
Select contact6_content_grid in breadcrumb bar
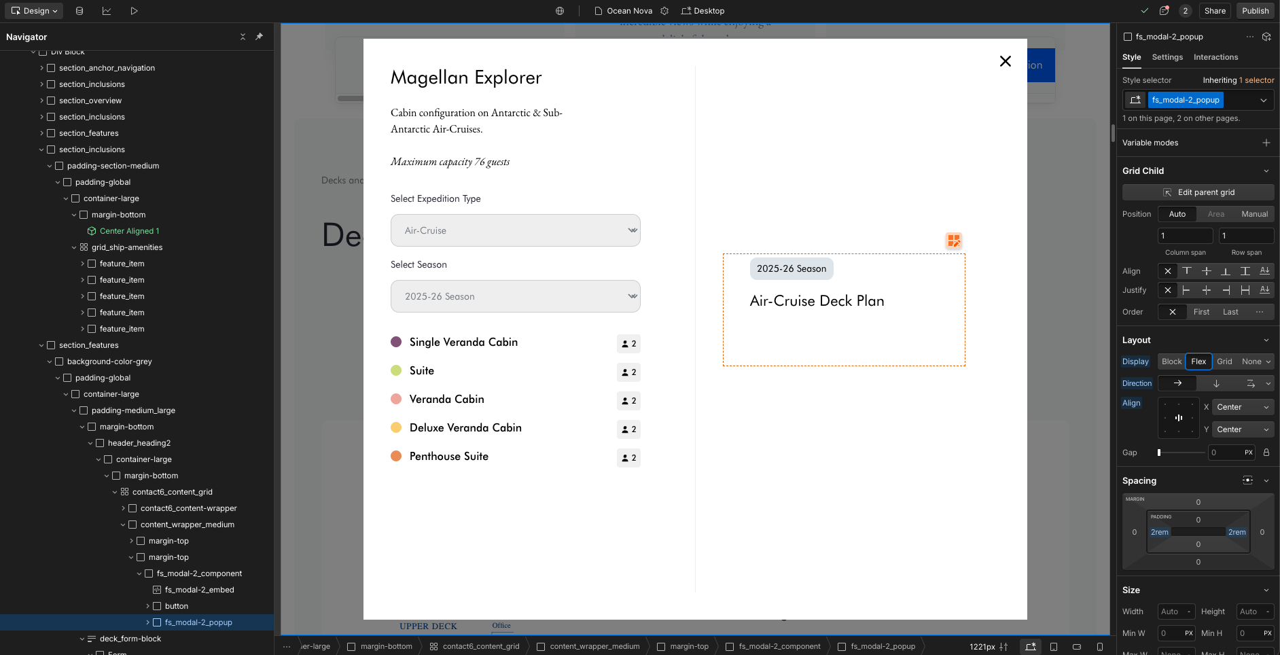[x=474, y=647]
